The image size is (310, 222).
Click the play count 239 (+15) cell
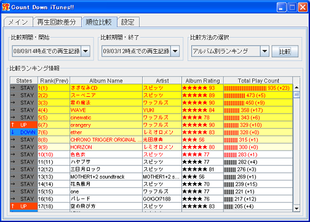pyautogui.click(x=258, y=184)
